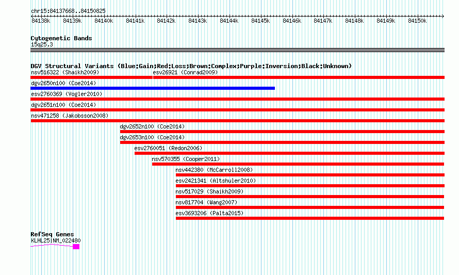The image size is (459, 275).
Task: Click the 84144k ruler tick label
Action: (x=229, y=21)
